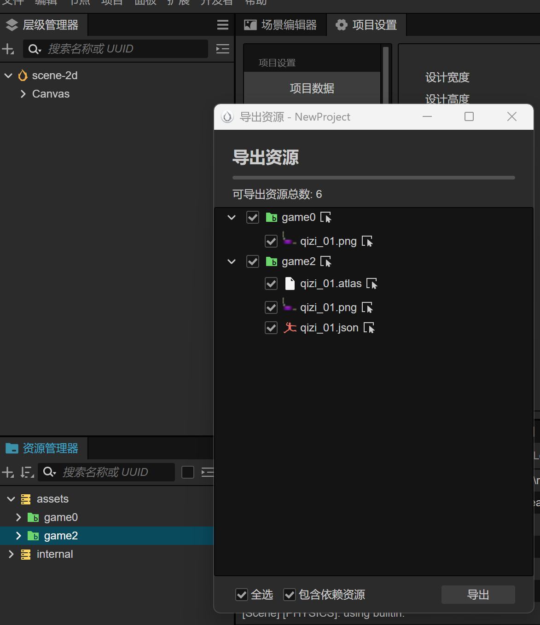Click the game0 folder locate icon in dialog
The height and width of the screenshot is (625, 540).
[326, 217]
